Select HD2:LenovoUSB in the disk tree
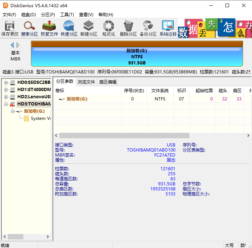 pos(34,97)
